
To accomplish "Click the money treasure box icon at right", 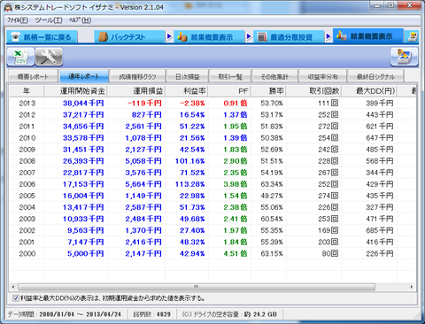I will [x=404, y=57].
